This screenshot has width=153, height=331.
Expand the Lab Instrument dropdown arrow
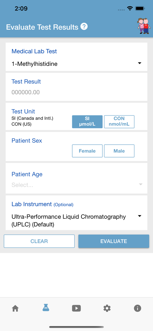[139, 216]
